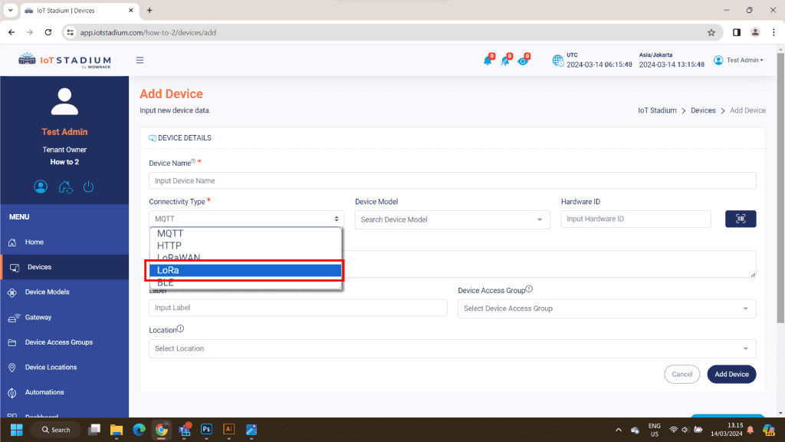Click the eye monitoring icon in header

click(x=523, y=61)
